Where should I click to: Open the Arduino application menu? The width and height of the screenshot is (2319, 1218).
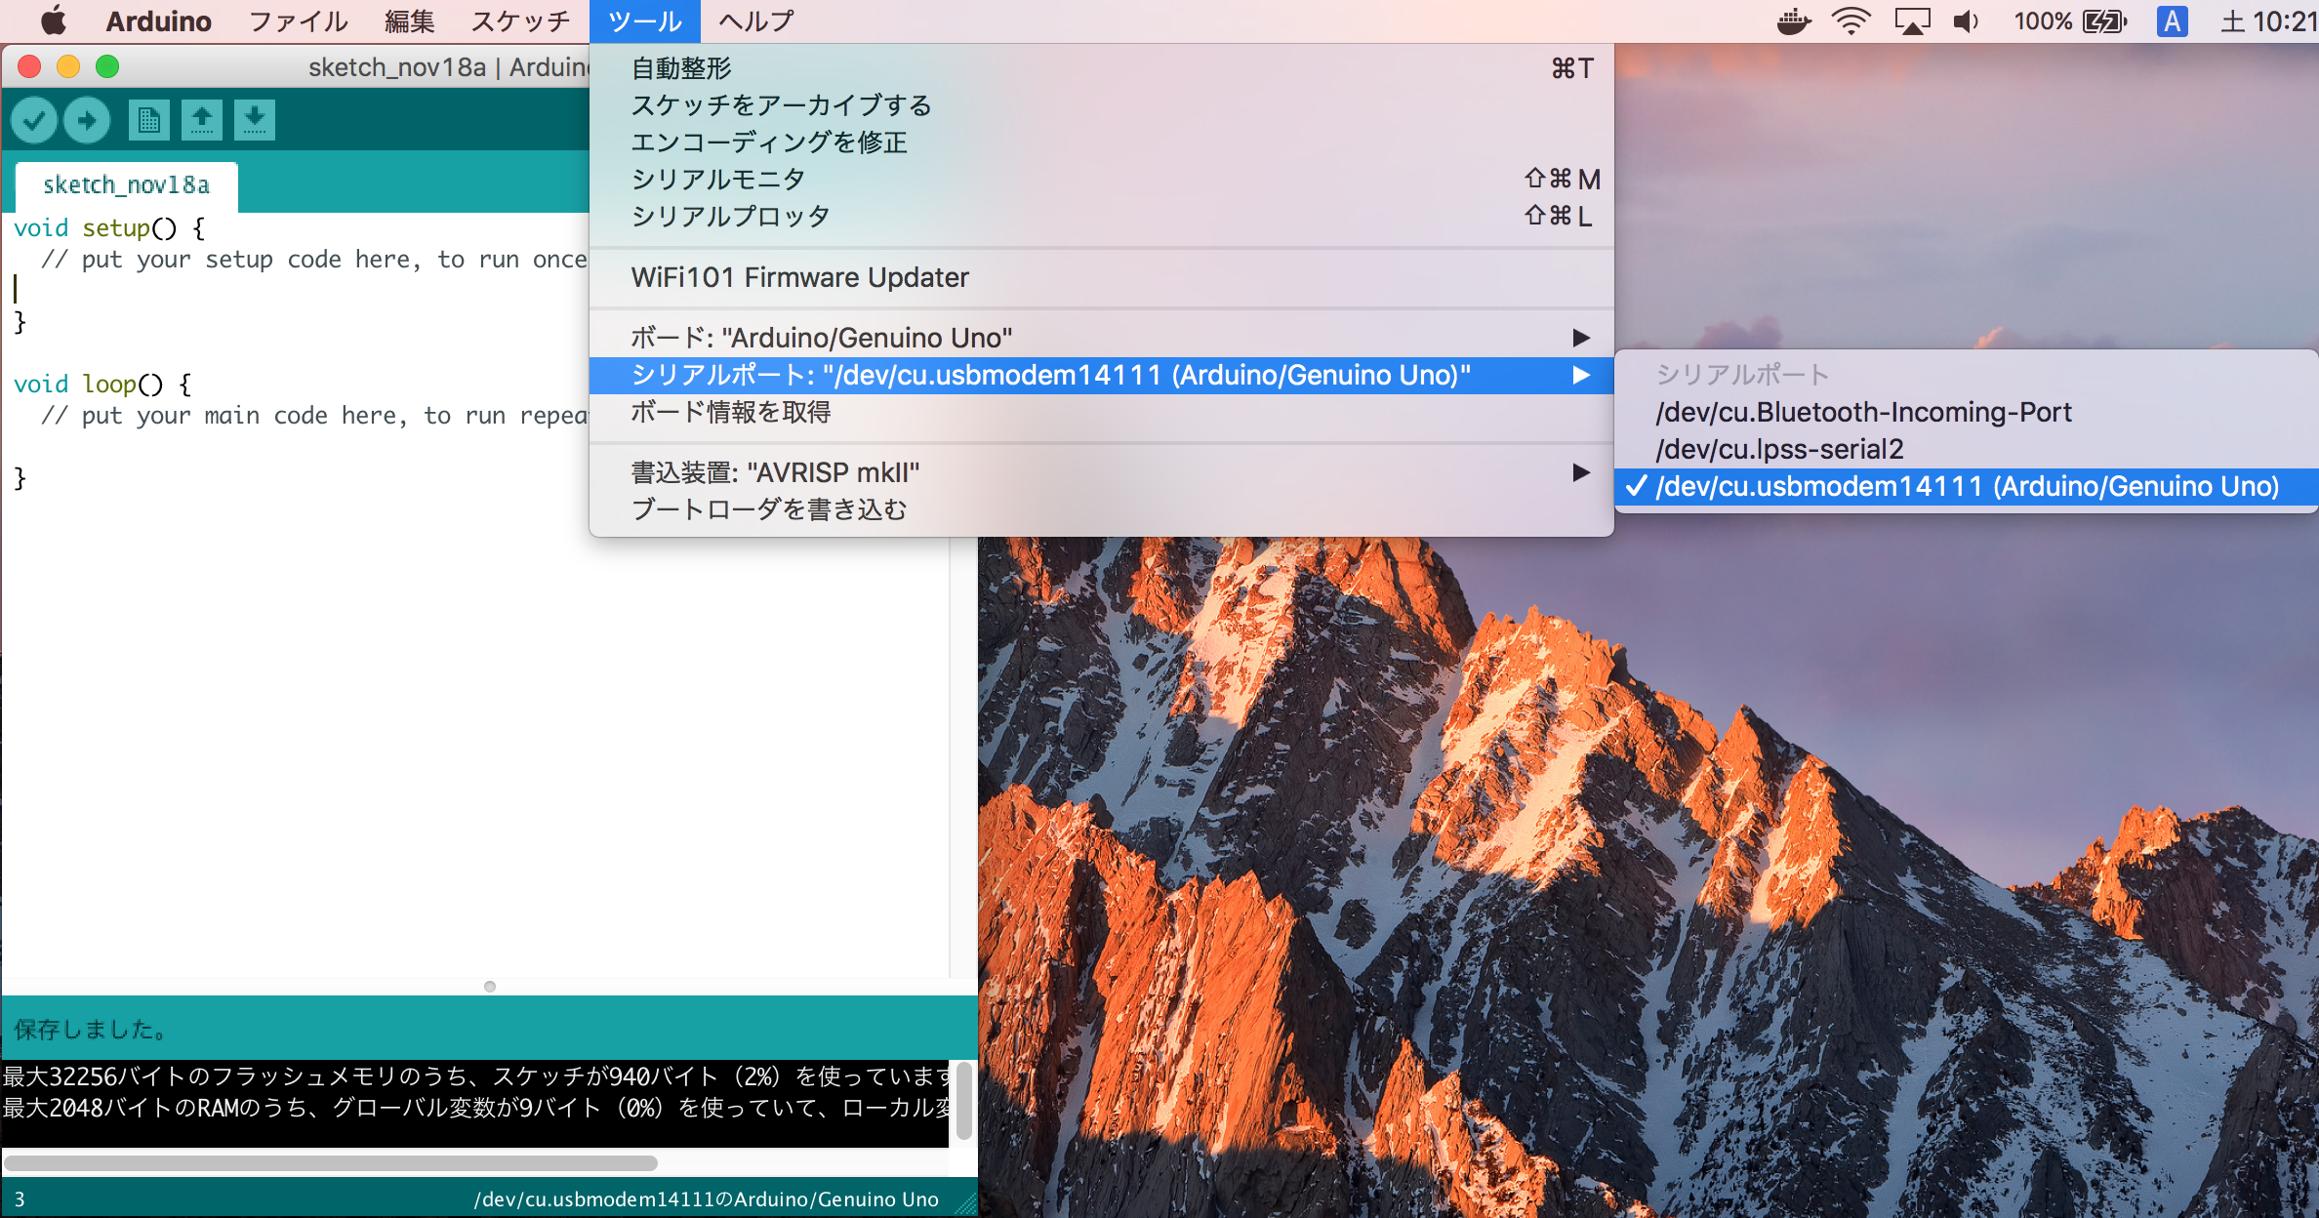click(158, 20)
